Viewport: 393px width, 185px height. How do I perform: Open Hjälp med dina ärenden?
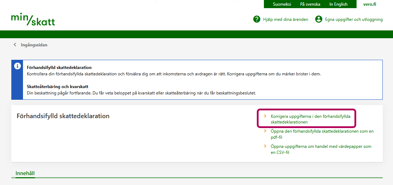(285, 19)
